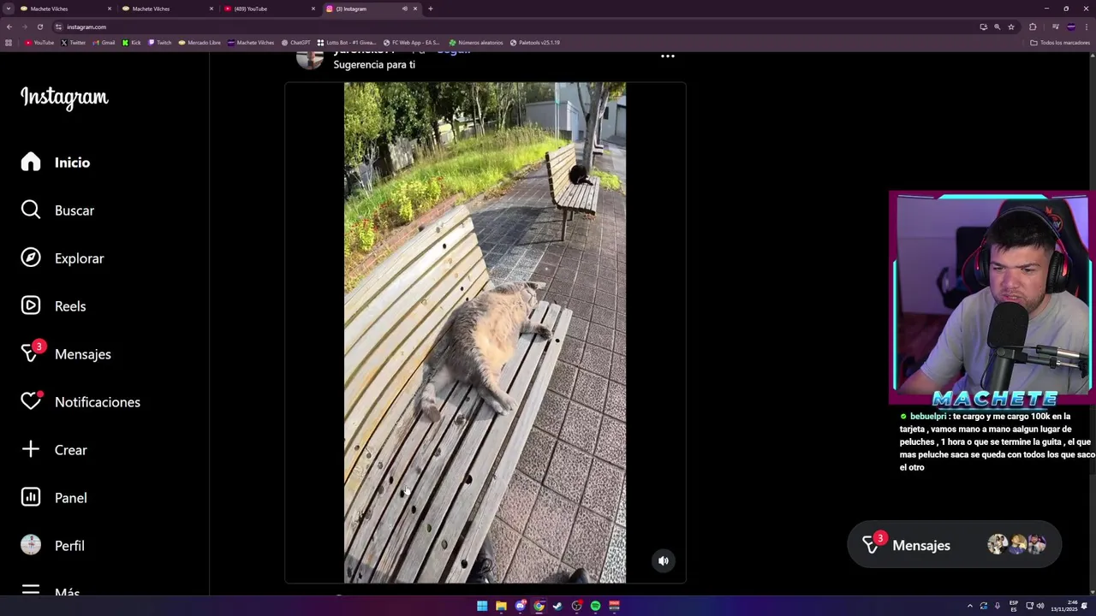Viewport: 1096px width, 616px height.
Task: Click the install app icon in address bar
Action: coord(983,27)
